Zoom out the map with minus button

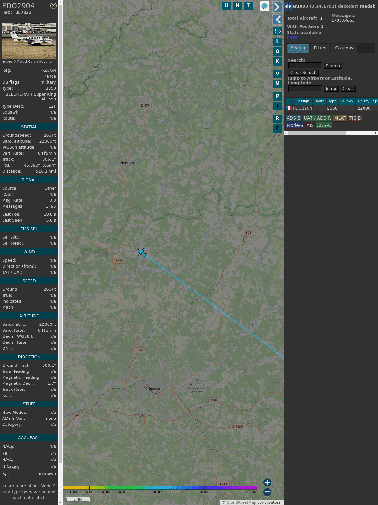267,492
